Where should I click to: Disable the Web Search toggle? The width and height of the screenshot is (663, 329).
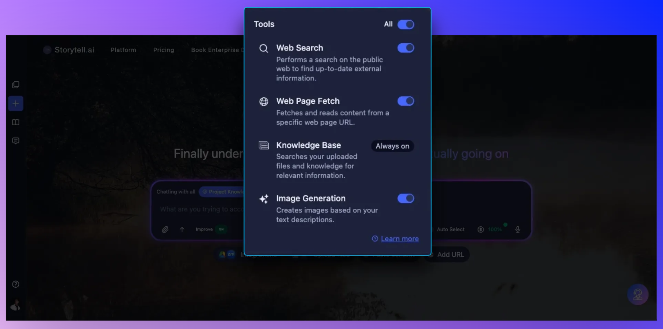click(405, 48)
